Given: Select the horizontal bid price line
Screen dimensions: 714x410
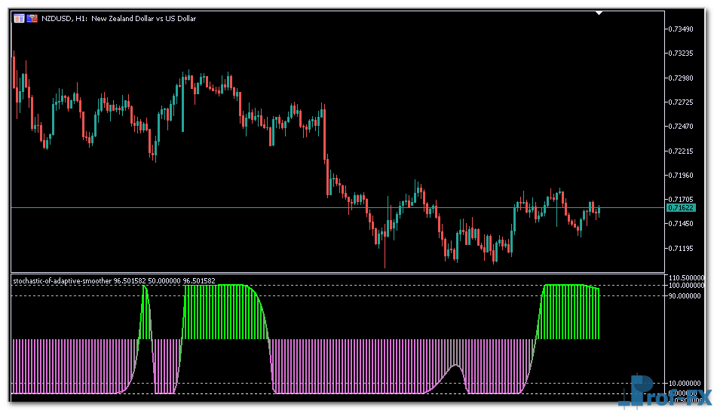Looking at the screenshot, I should [302, 207].
